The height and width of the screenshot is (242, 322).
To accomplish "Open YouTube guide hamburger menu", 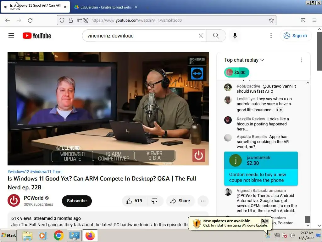I will coord(11,36).
